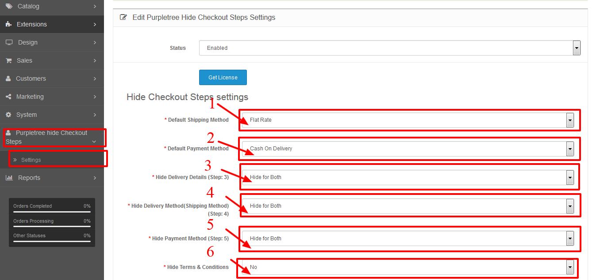596x280 pixels.
Task: Open Default Shipping Method dropdown
Action: 408,120
